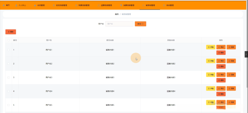Click the vertical page scrollbar
Viewport: 248px width, 113px height.
pos(247,44)
